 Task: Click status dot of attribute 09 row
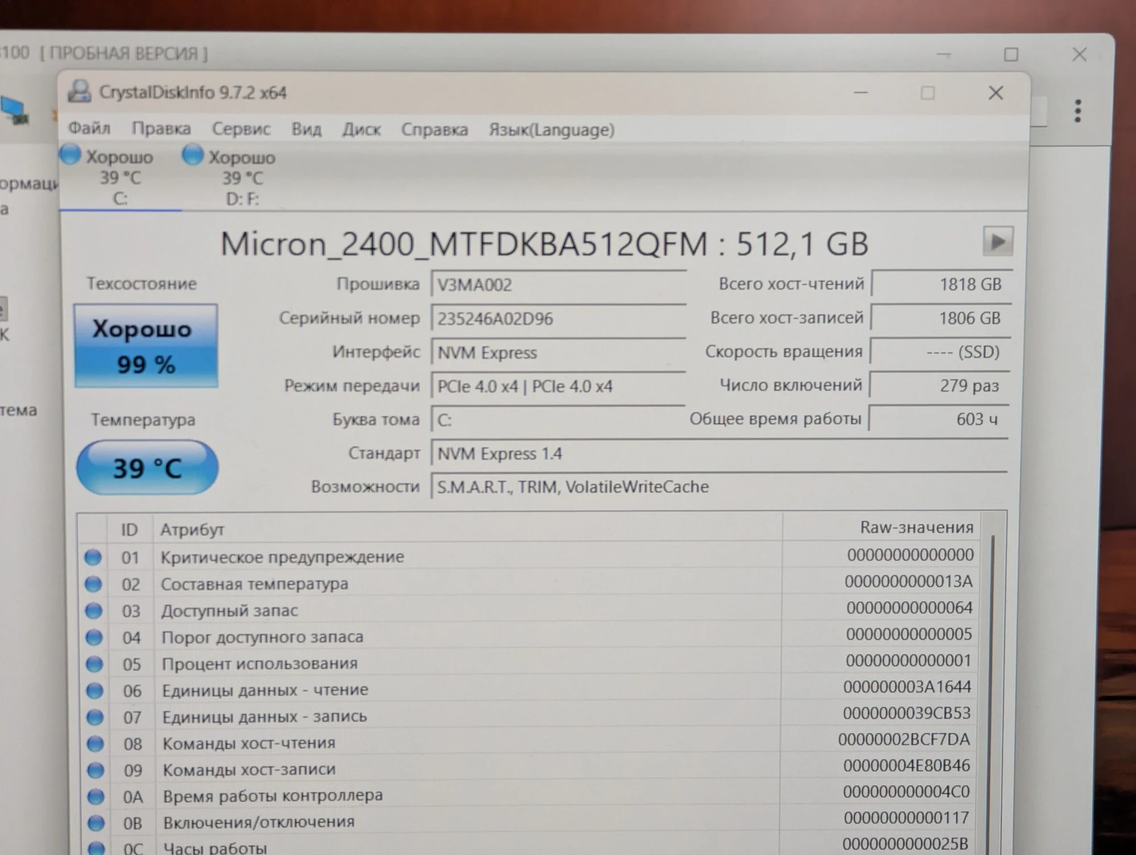[x=95, y=770]
